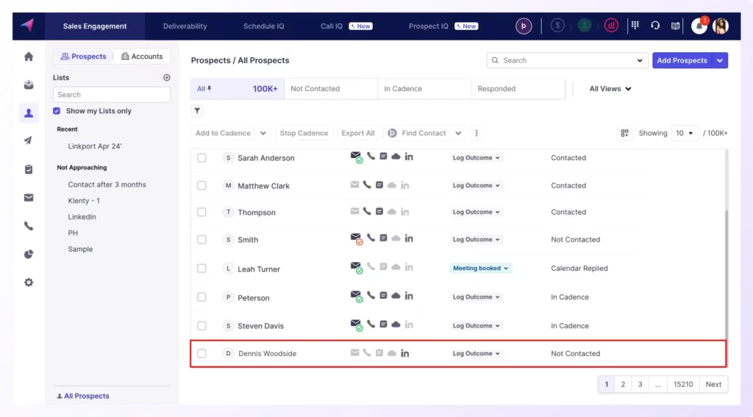Tick the checkbox beside Leah Turner
Viewport: 753px width, 417px height.
[x=201, y=269]
